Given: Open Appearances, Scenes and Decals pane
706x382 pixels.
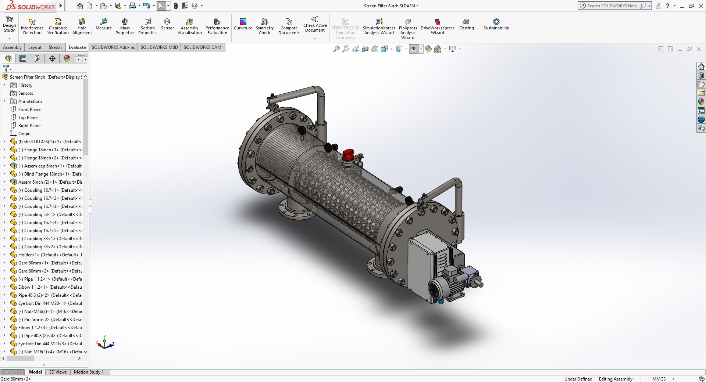Looking at the screenshot, I should pos(701,102).
